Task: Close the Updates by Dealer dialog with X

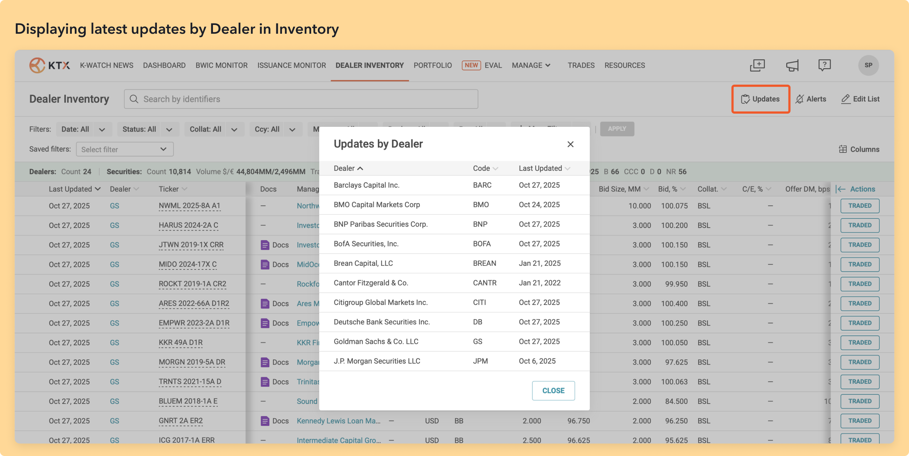Action: point(570,144)
